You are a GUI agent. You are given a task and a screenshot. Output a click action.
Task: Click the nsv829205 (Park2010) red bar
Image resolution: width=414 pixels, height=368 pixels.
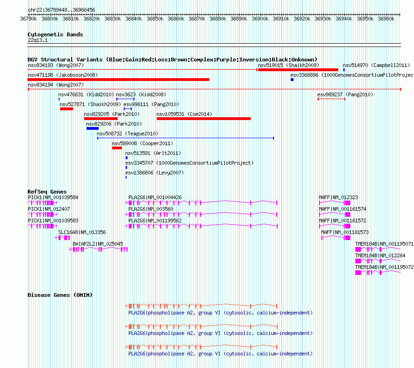click(x=101, y=119)
